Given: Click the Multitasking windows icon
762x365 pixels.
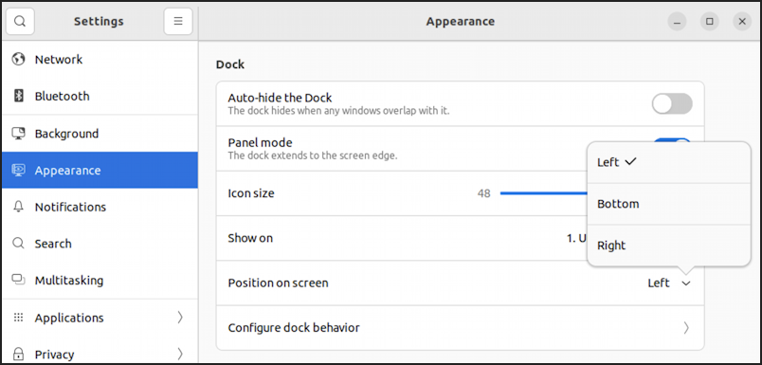Looking at the screenshot, I should click(18, 281).
